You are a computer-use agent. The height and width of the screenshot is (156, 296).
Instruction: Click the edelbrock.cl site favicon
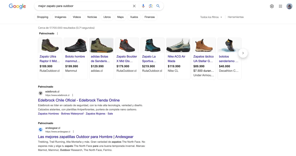(40, 93)
